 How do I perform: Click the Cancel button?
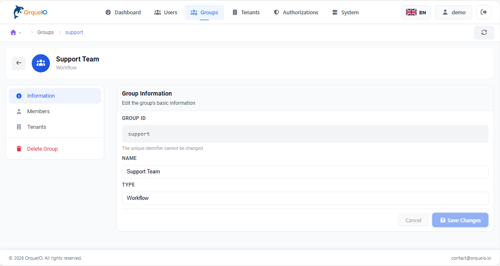point(413,220)
